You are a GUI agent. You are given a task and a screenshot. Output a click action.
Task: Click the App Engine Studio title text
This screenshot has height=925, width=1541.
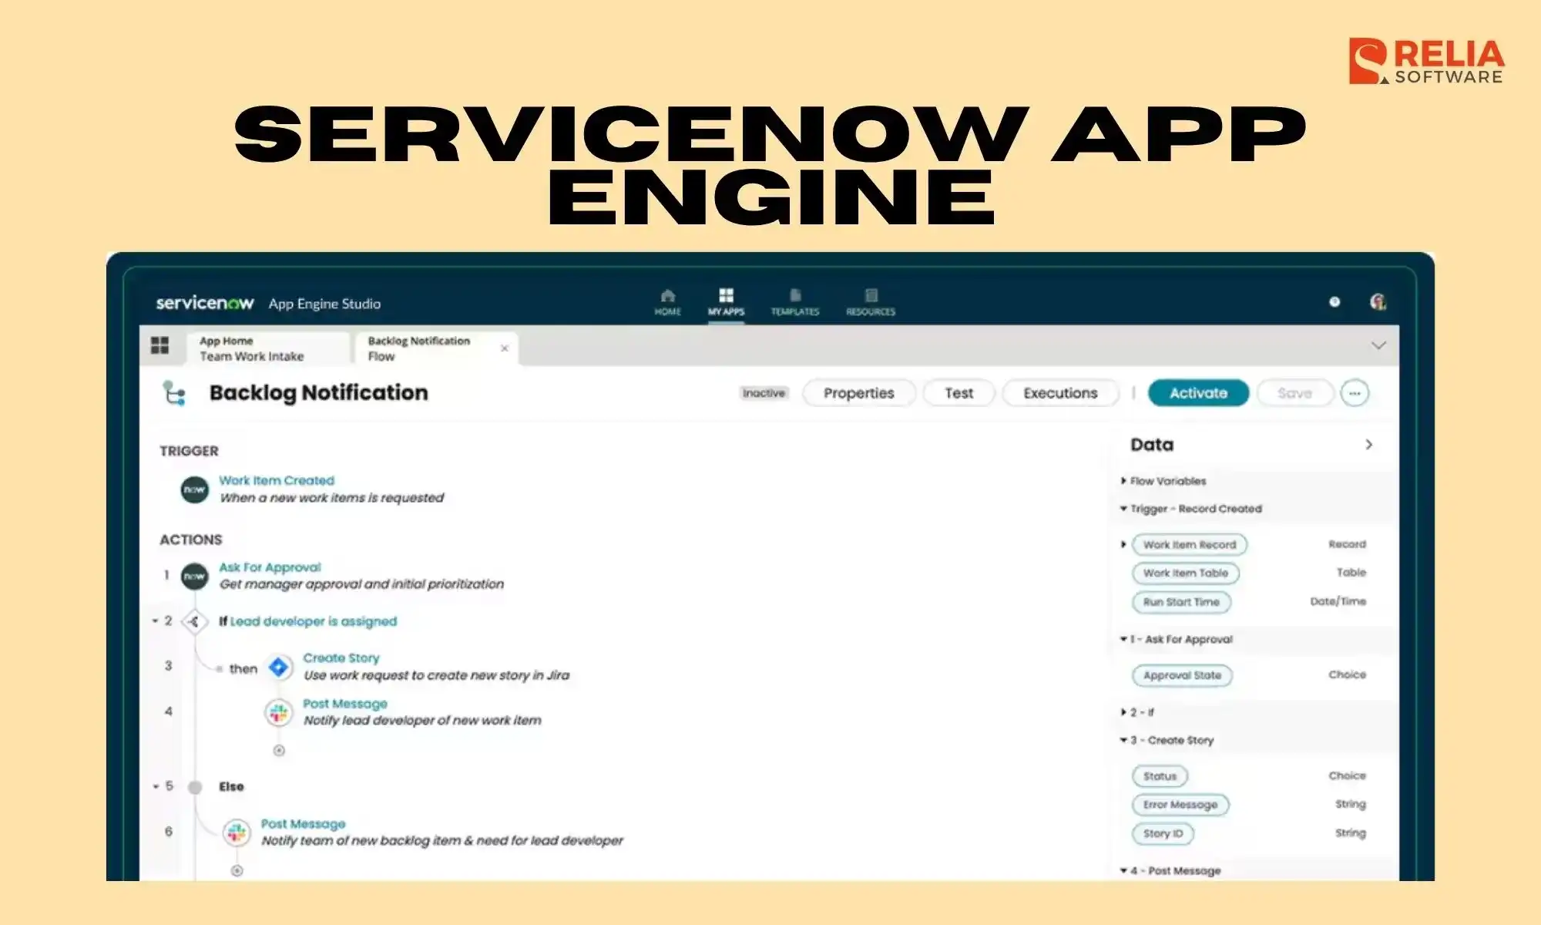(324, 304)
